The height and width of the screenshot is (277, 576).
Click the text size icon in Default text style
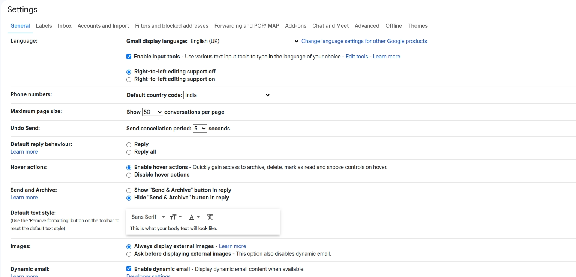pyautogui.click(x=175, y=217)
